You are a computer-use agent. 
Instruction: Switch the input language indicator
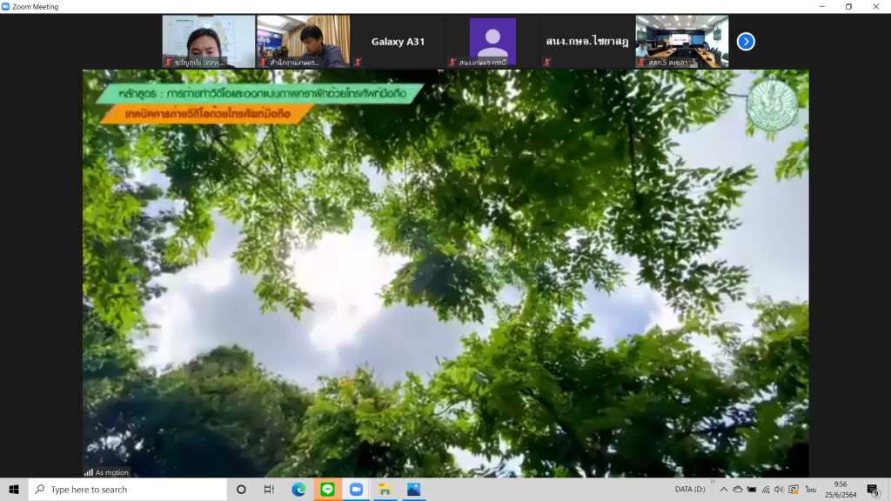(809, 490)
